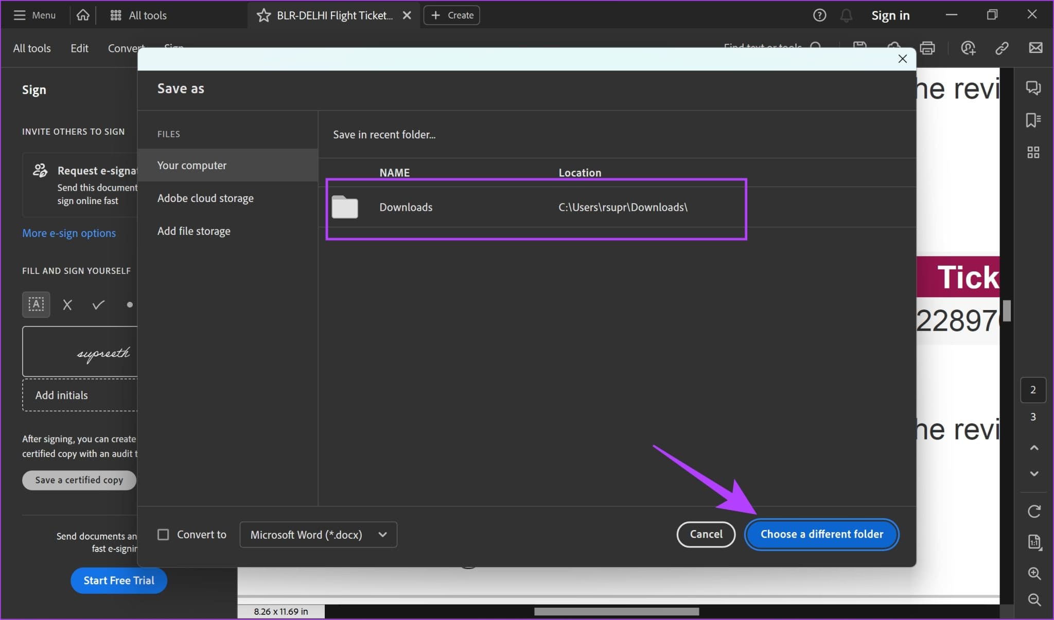Click the fill and sign text field icon
Screen dimensions: 1054x620
click(36, 304)
